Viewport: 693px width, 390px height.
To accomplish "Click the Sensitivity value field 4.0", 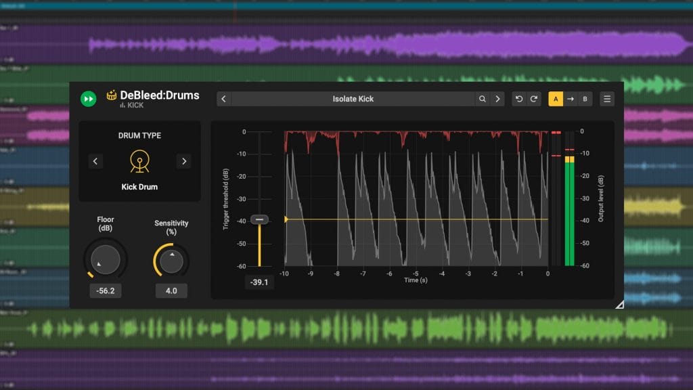I will (171, 290).
